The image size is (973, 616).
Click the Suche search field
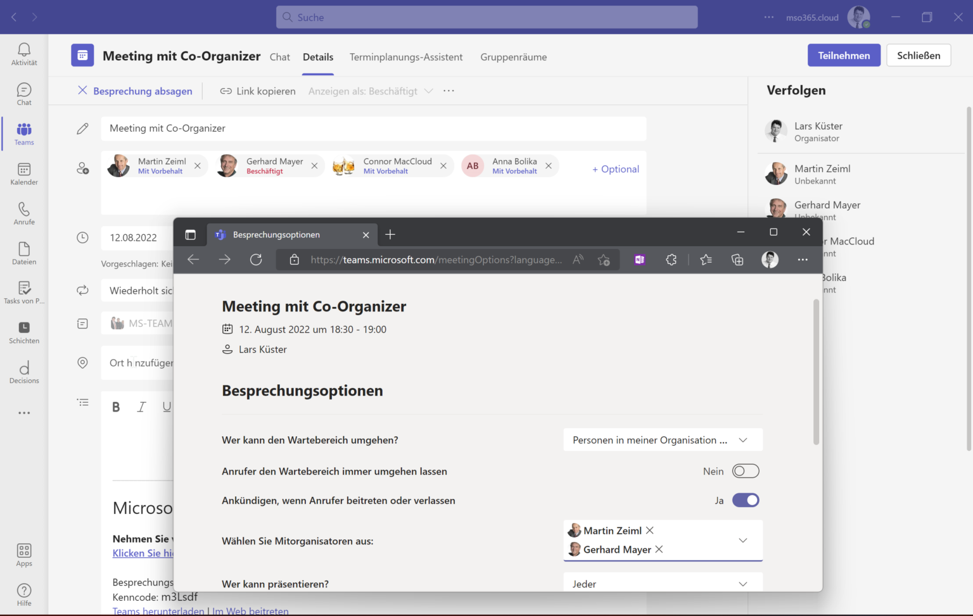486,17
